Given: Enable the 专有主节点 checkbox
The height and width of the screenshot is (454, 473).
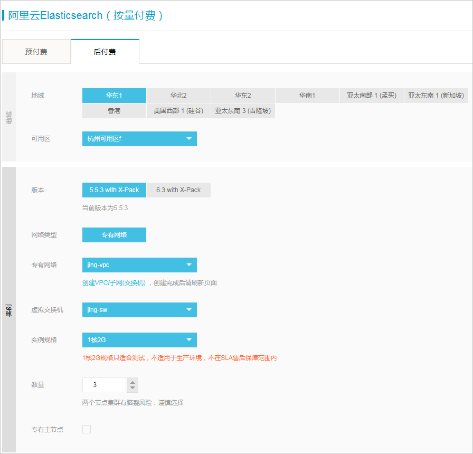Looking at the screenshot, I should pos(87,429).
